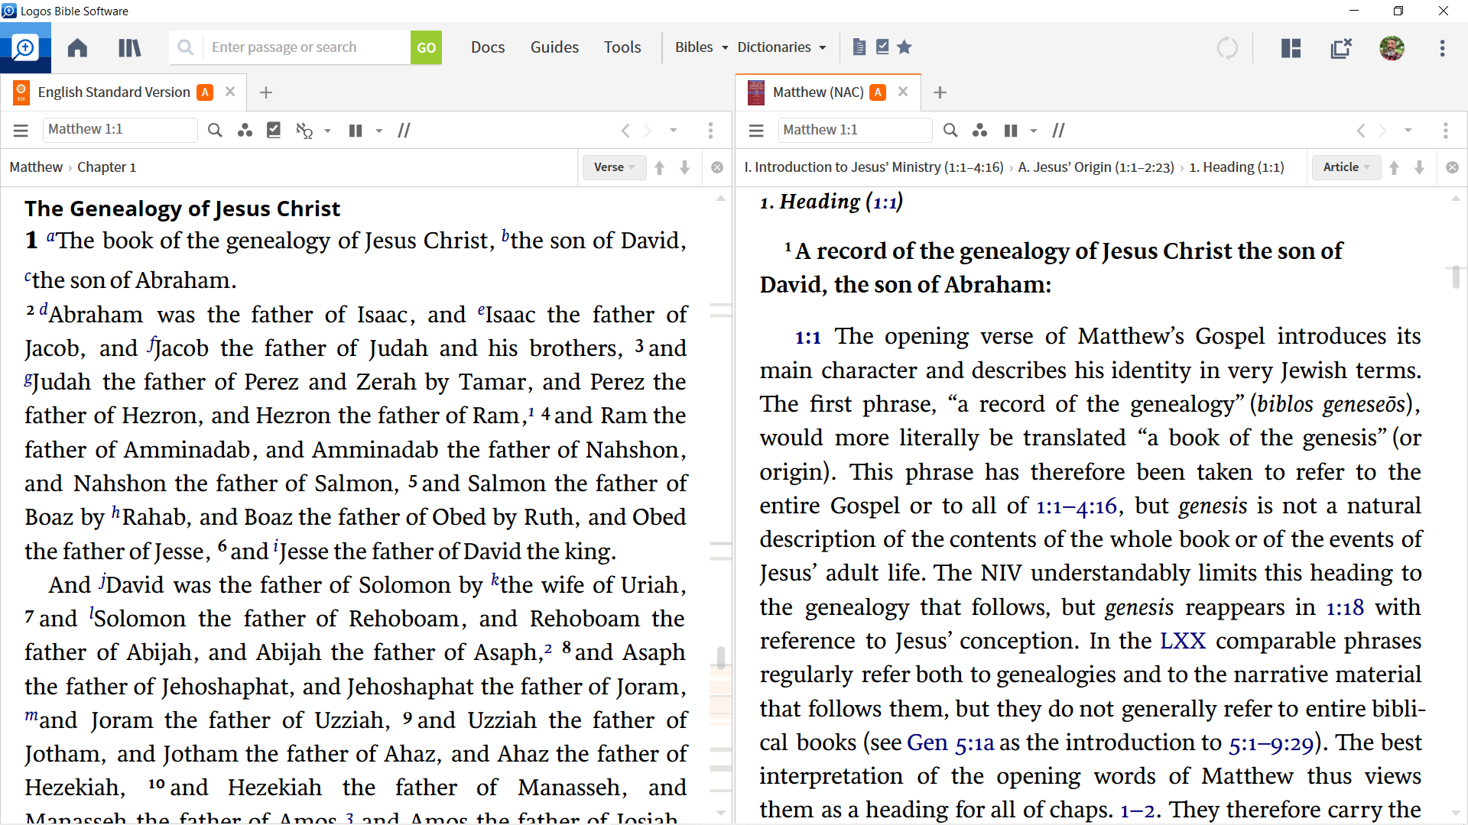The height and width of the screenshot is (825, 1468).
Task: Toggle NAC multiple resources columns icon
Action: [1011, 131]
